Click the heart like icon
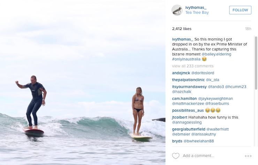Viewport: 258px width, 165px height. [176, 156]
